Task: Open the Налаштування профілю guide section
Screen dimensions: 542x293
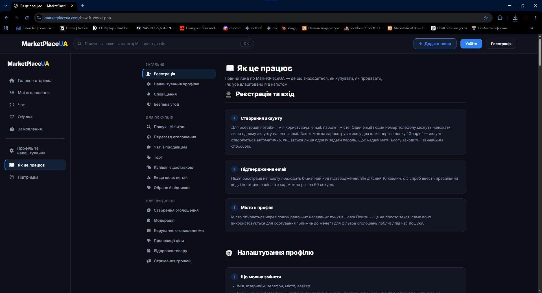Action: [x=179, y=84]
